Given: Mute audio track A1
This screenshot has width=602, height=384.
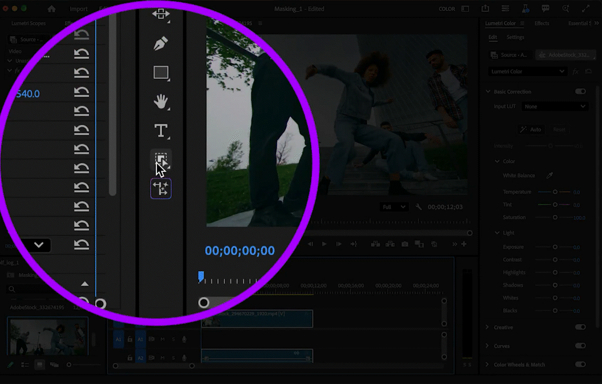Looking at the screenshot, I should coord(163,339).
